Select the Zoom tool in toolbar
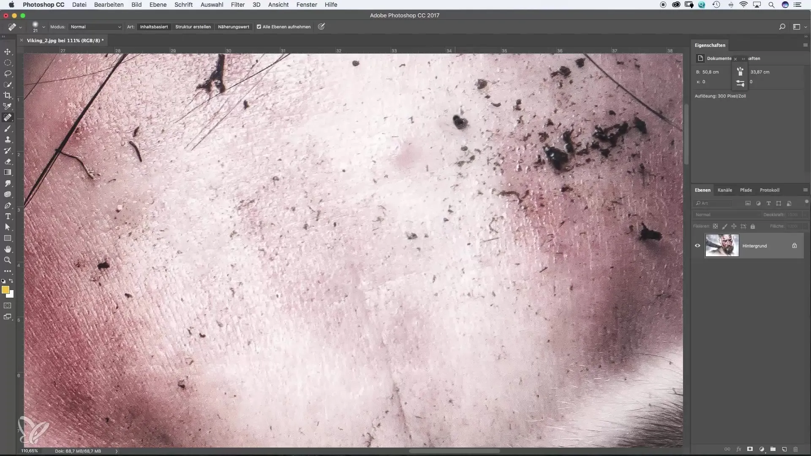811x456 pixels. 8,260
